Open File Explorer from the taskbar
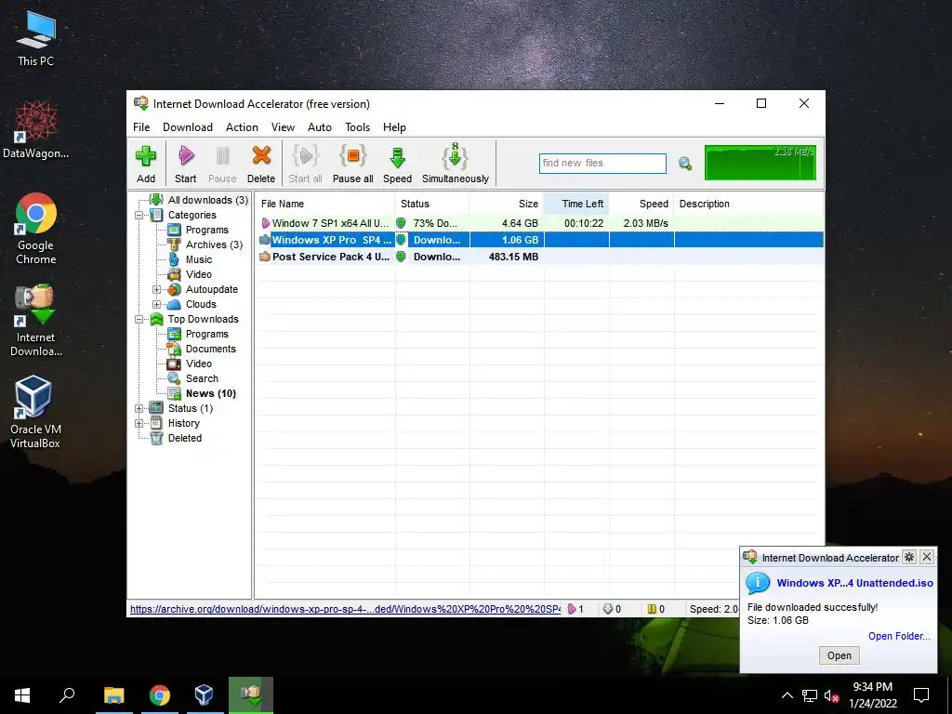Viewport: 952px width, 714px height. click(114, 695)
